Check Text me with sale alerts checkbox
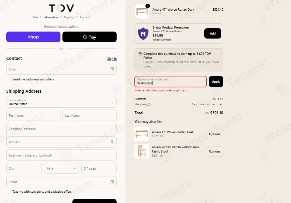 9,191
